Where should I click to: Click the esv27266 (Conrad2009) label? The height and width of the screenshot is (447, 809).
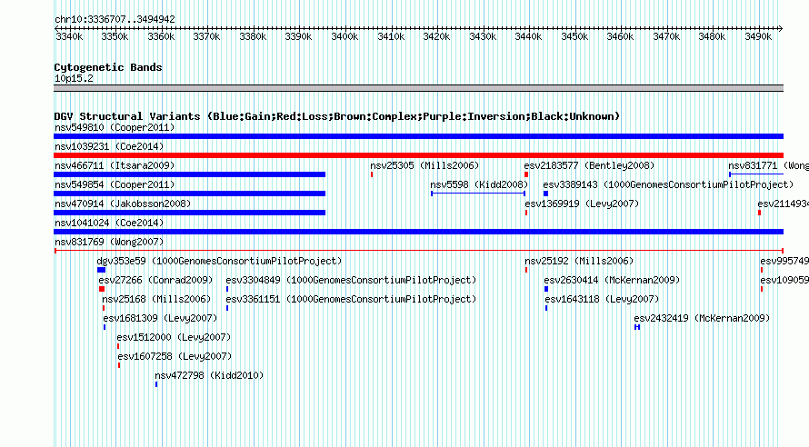155,280
